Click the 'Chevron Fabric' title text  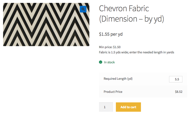[124, 8]
